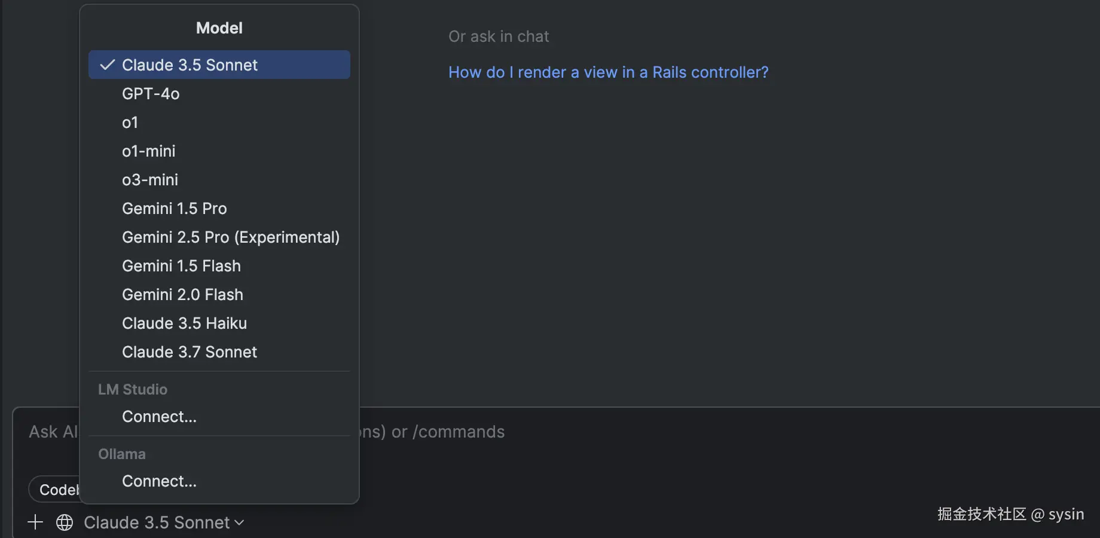Select Claude 3.7 Sonnet

(x=190, y=352)
